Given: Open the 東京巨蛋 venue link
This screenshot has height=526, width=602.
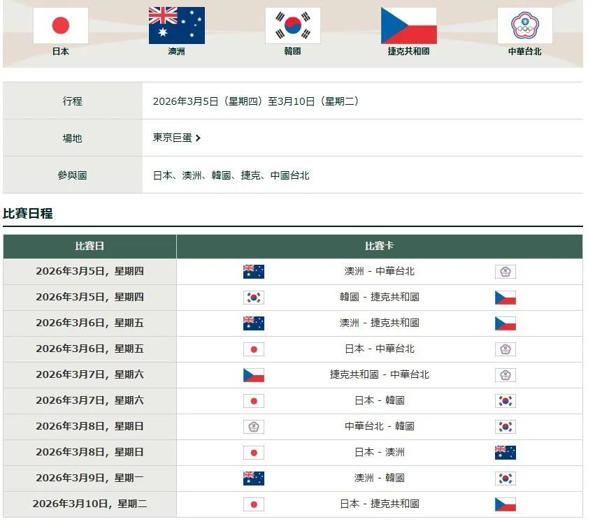Looking at the screenshot, I should point(177,138).
